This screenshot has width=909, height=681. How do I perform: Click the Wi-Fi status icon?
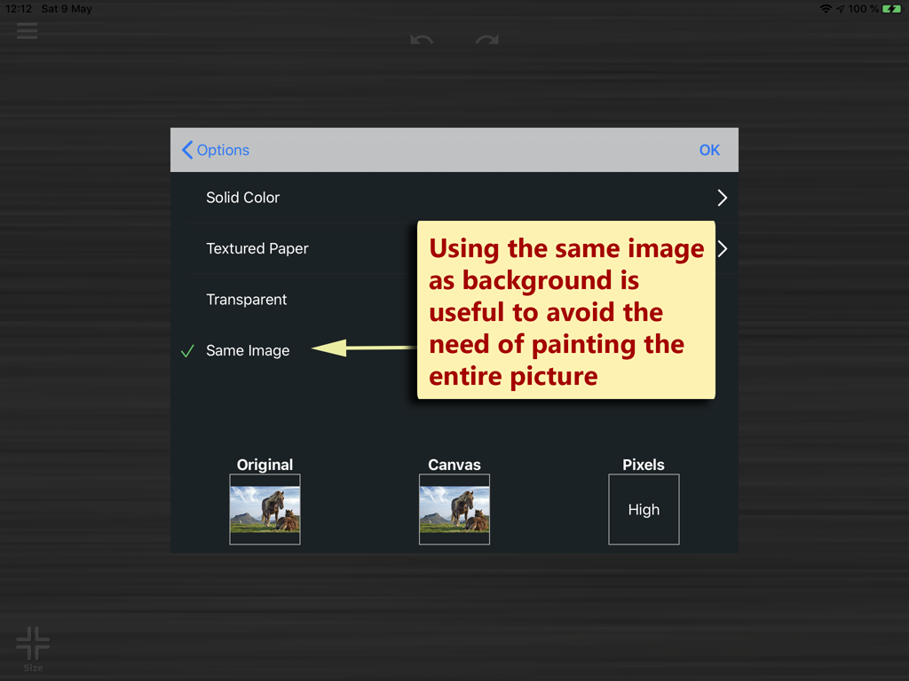point(826,9)
